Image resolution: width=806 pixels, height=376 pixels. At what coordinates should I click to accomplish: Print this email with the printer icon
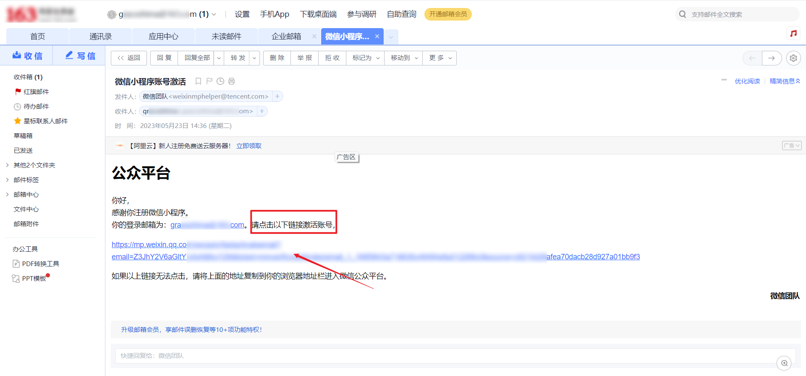pyautogui.click(x=231, y=81)
